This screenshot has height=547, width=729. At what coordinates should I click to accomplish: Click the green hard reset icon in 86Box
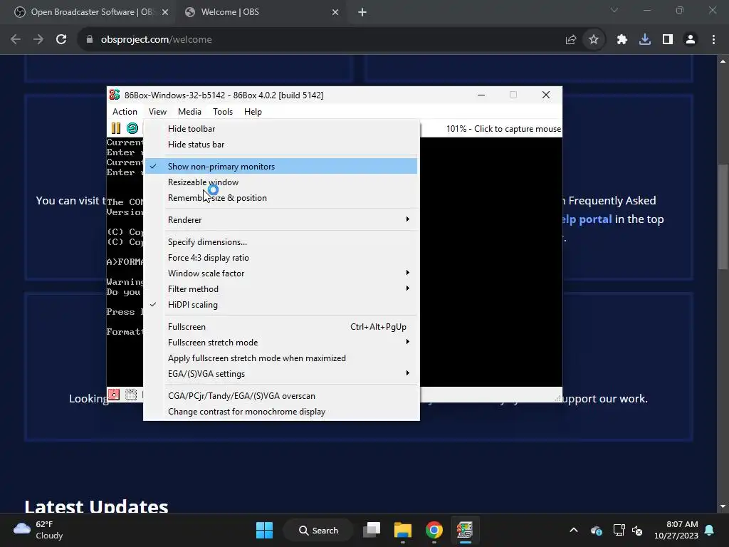(x=132, y=128)
